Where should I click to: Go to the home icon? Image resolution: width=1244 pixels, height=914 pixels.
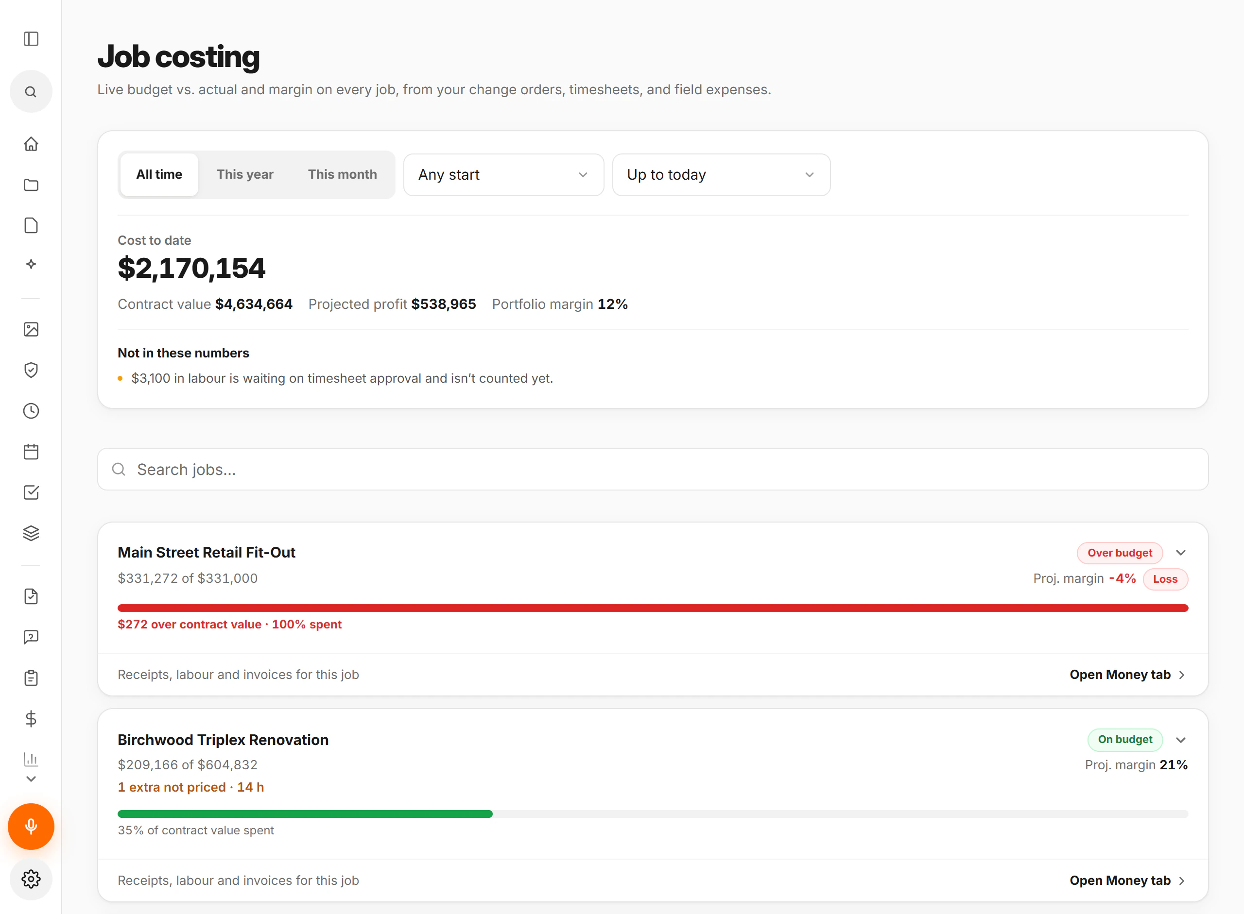31,144
